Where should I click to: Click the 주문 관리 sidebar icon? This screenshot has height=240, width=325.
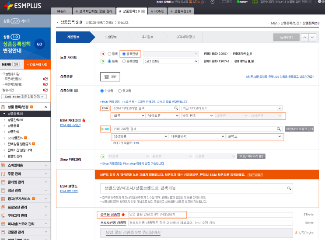click(3, 174)
